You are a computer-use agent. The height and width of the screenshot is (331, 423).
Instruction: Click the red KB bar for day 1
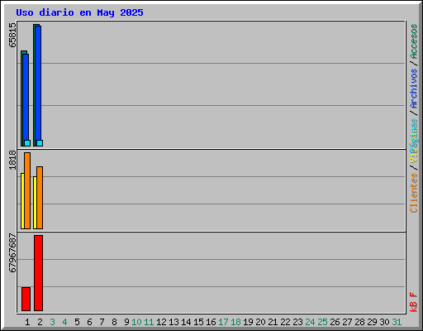26,299
